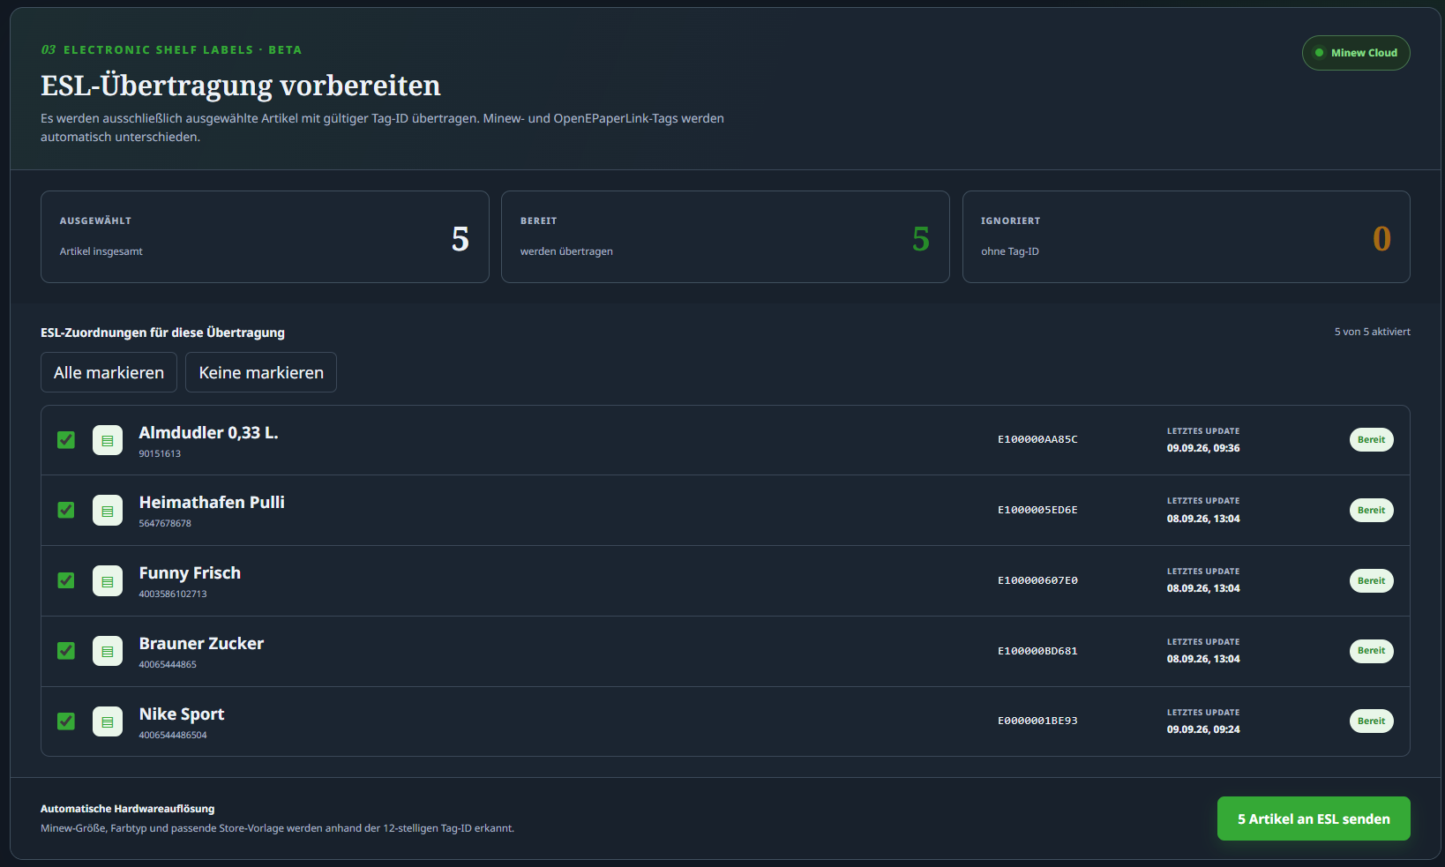
Task: Click the article name Nike Sport
Action: tap(182, 714)
